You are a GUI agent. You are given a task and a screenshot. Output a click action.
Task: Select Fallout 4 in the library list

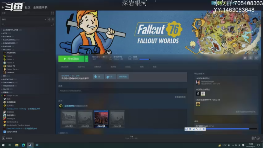tap(10, 63)
